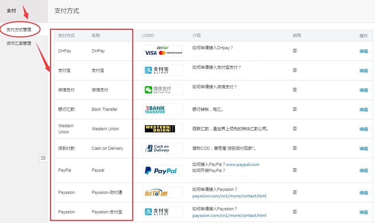Edit the DHPay payment method
The image size is (375, 223).
(x=363, y=51)
